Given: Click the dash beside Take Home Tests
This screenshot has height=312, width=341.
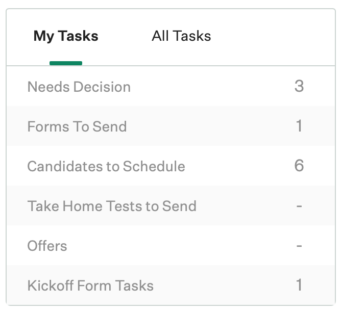Looking at the screenshot, I should [x=299, y=206].
